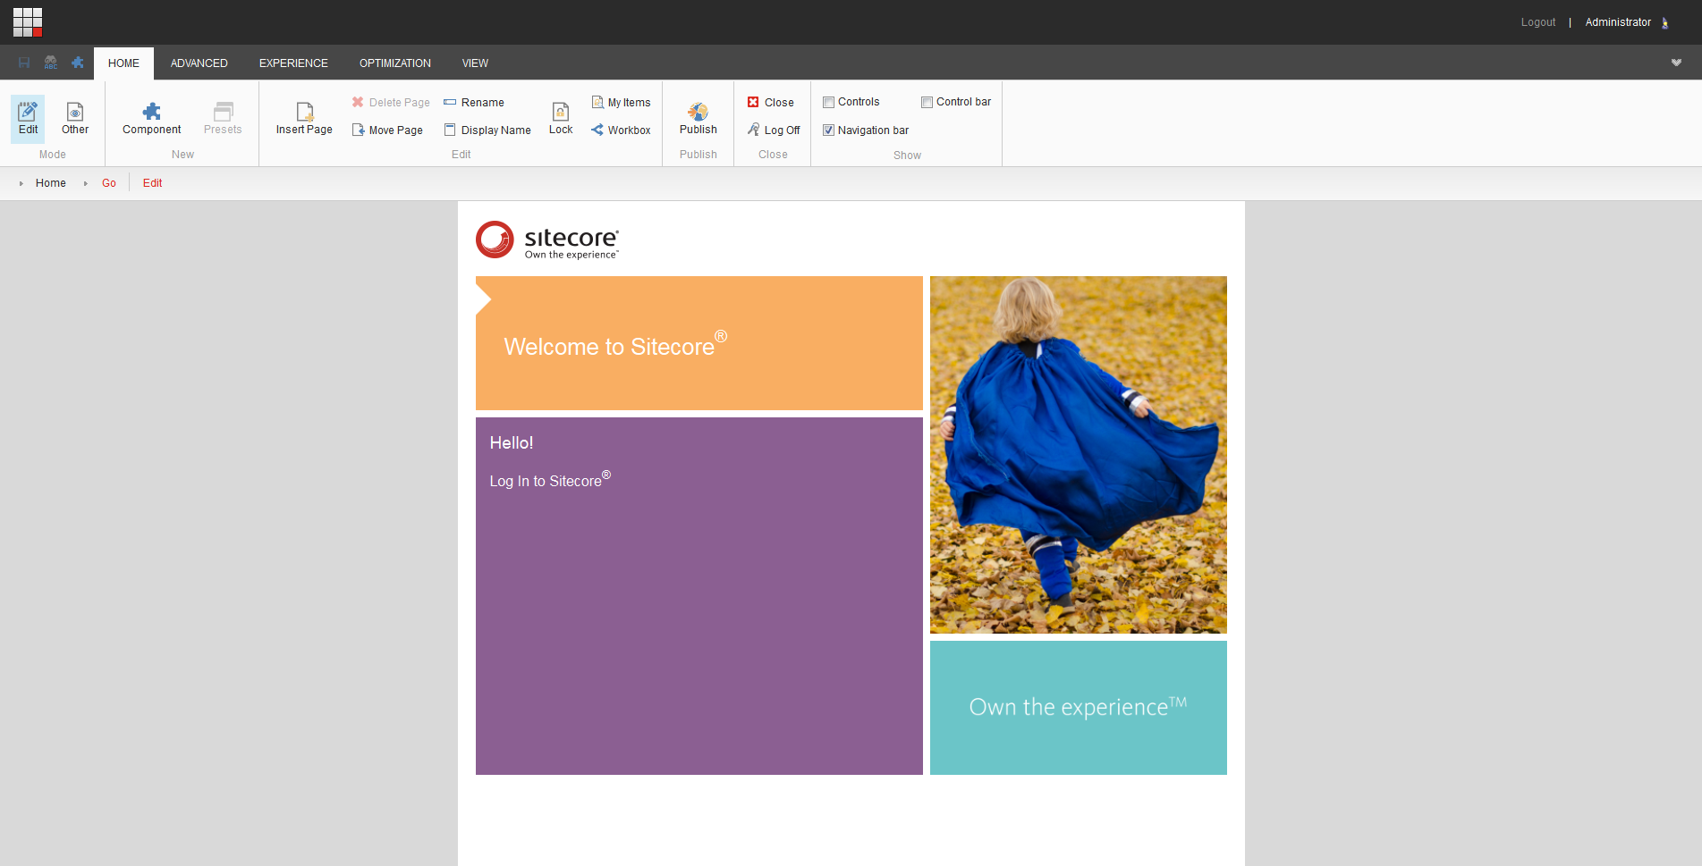The width and height of the screenshot is (1702, 866).
Task: Click the child in blue cape image
Action: (1078, 454)
